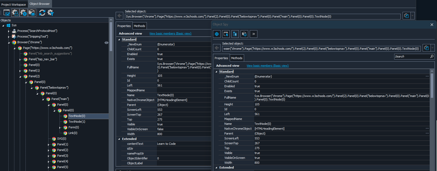Click Selected object path field in Object Browser
Screen dimensions: 437x171
pyautogui.click(x=263, y=17)
